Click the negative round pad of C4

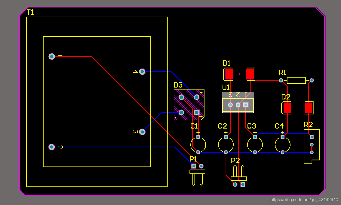pyautogui.click(x=282, y=152)
